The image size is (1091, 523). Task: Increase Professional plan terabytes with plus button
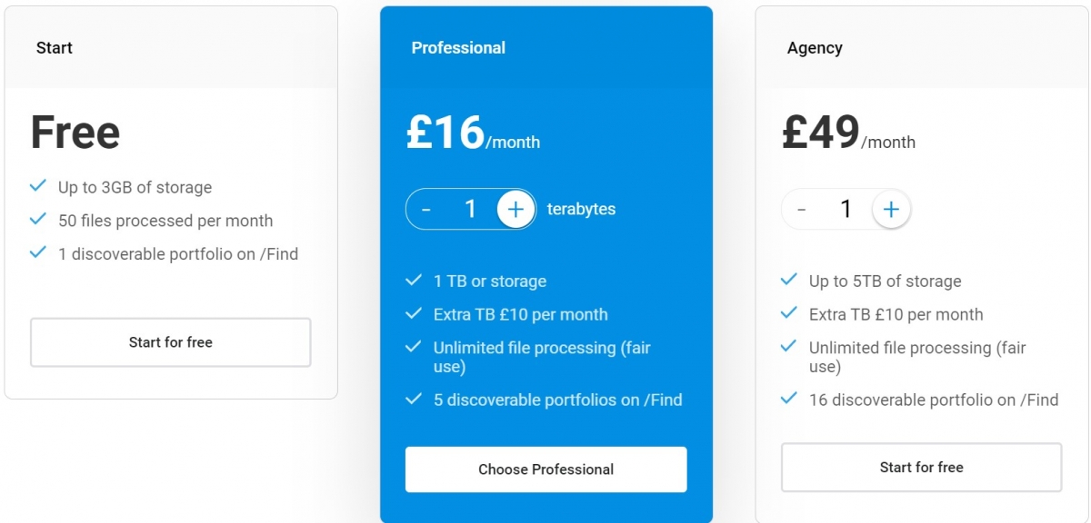pos(515,210)
